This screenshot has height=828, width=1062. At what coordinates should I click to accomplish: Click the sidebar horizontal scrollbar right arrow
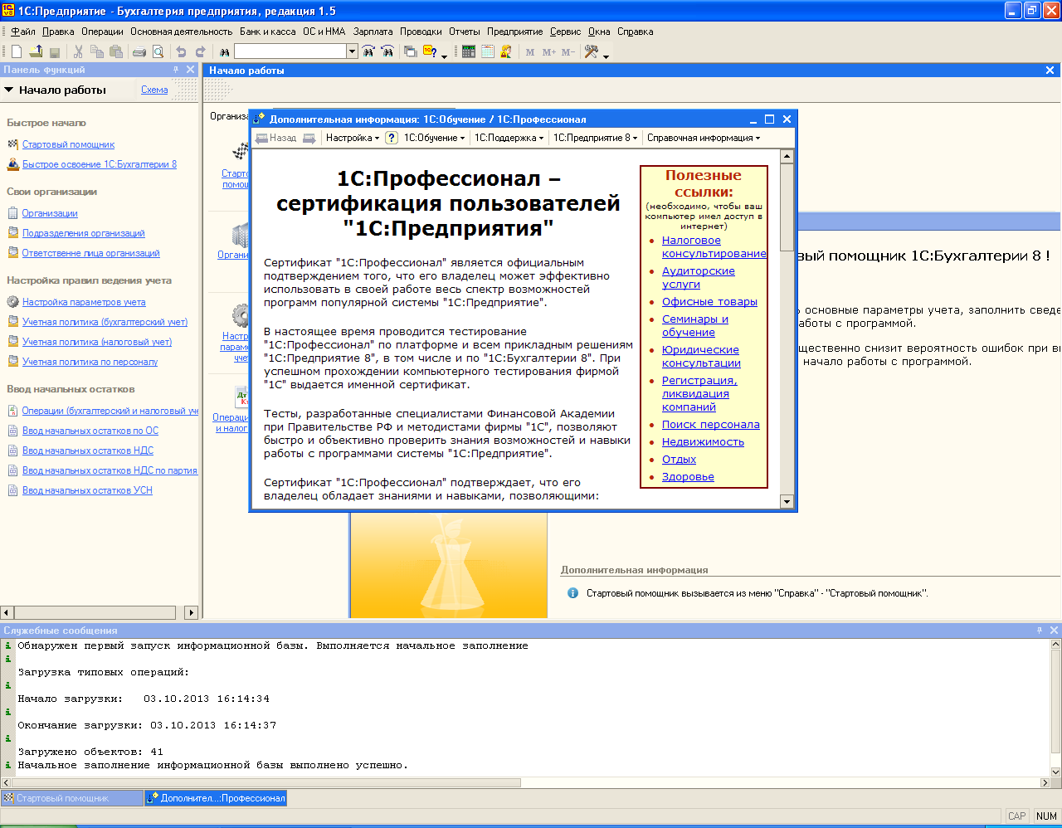(191, 612)
